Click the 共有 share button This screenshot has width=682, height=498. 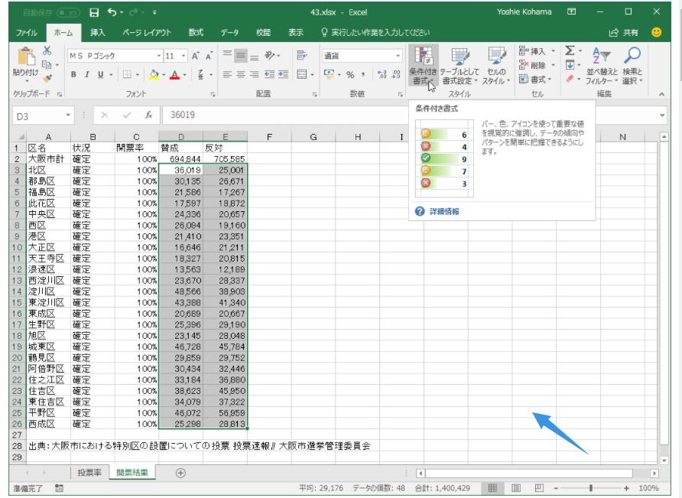pos(624,33)
